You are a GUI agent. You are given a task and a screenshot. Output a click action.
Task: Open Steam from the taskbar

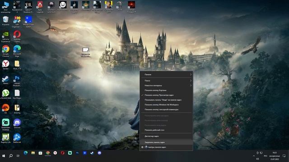[92, 153]
